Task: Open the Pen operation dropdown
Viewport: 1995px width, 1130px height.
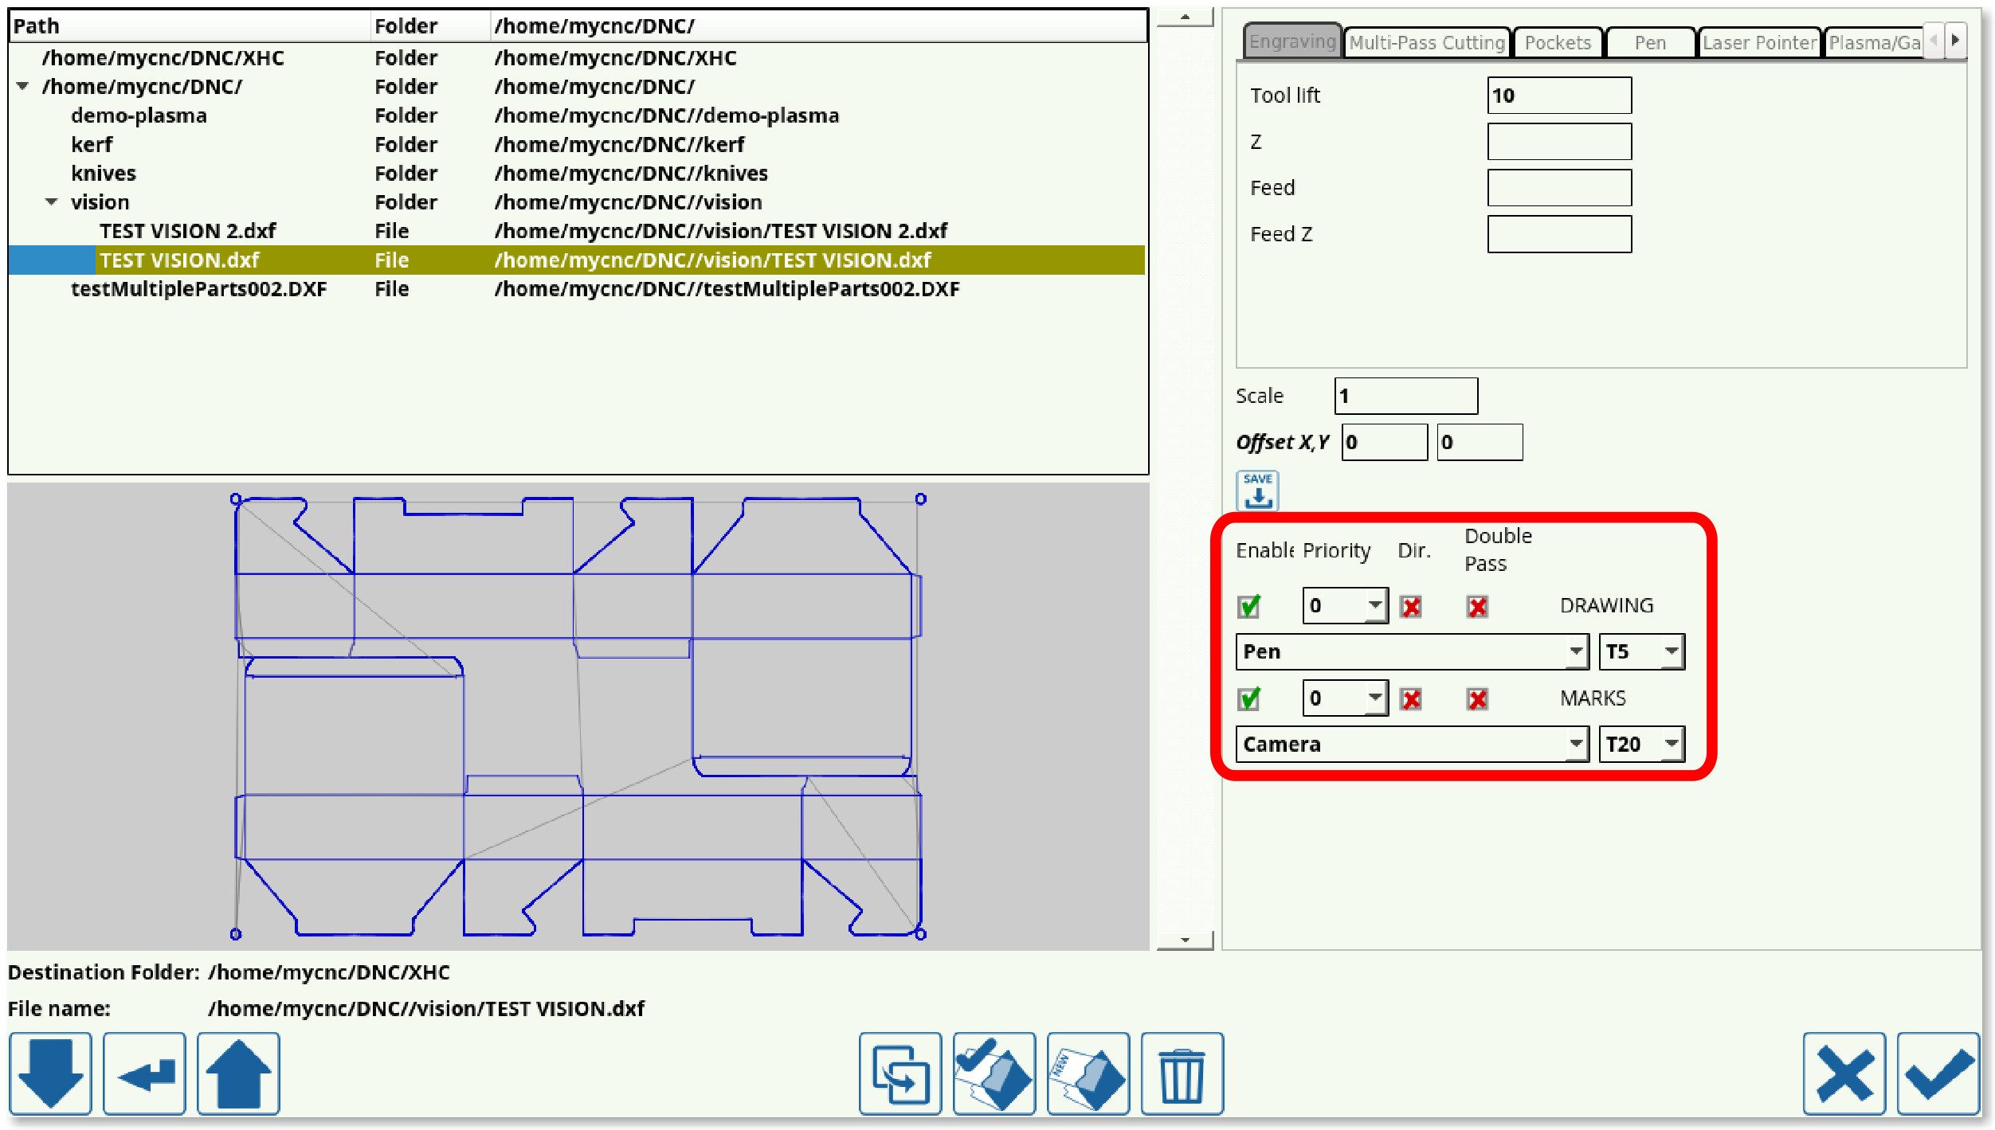Action: tap(1575, 651)
